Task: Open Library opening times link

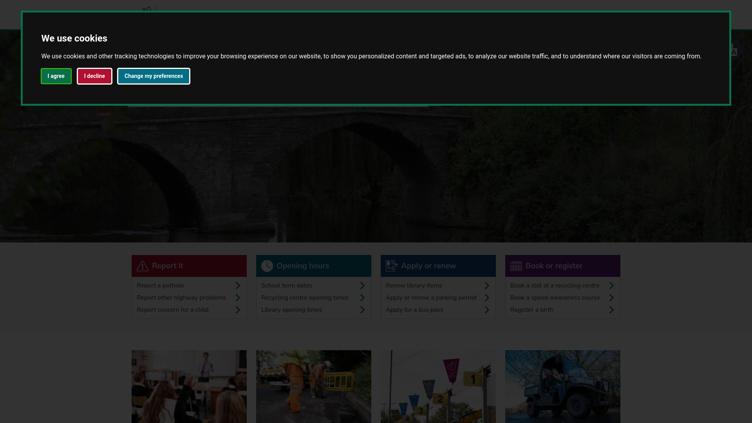Action: coord(292,310)
